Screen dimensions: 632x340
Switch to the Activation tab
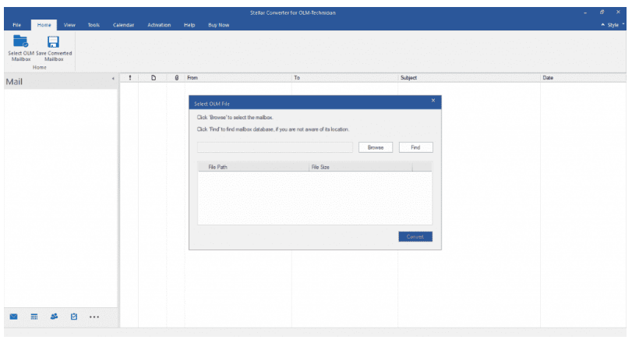(x=159, y=25)
